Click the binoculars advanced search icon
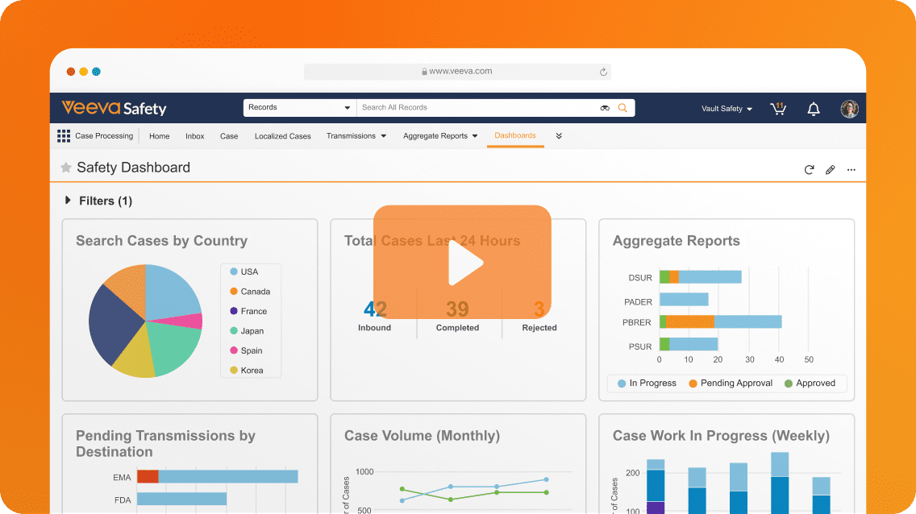Image resolution: width=916 pixels, height=514 pixels. coord(605,108)
